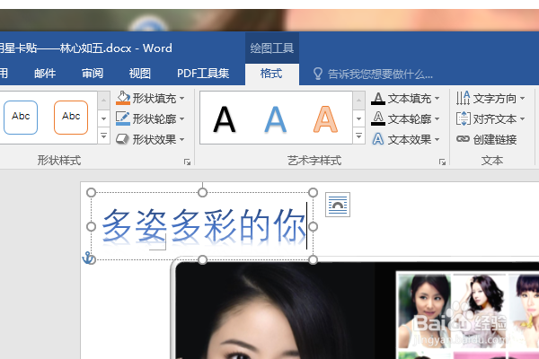The image size is (539, 359).
Task: Click the Shape Fill paint bucket icon
Action: [123, 98]
